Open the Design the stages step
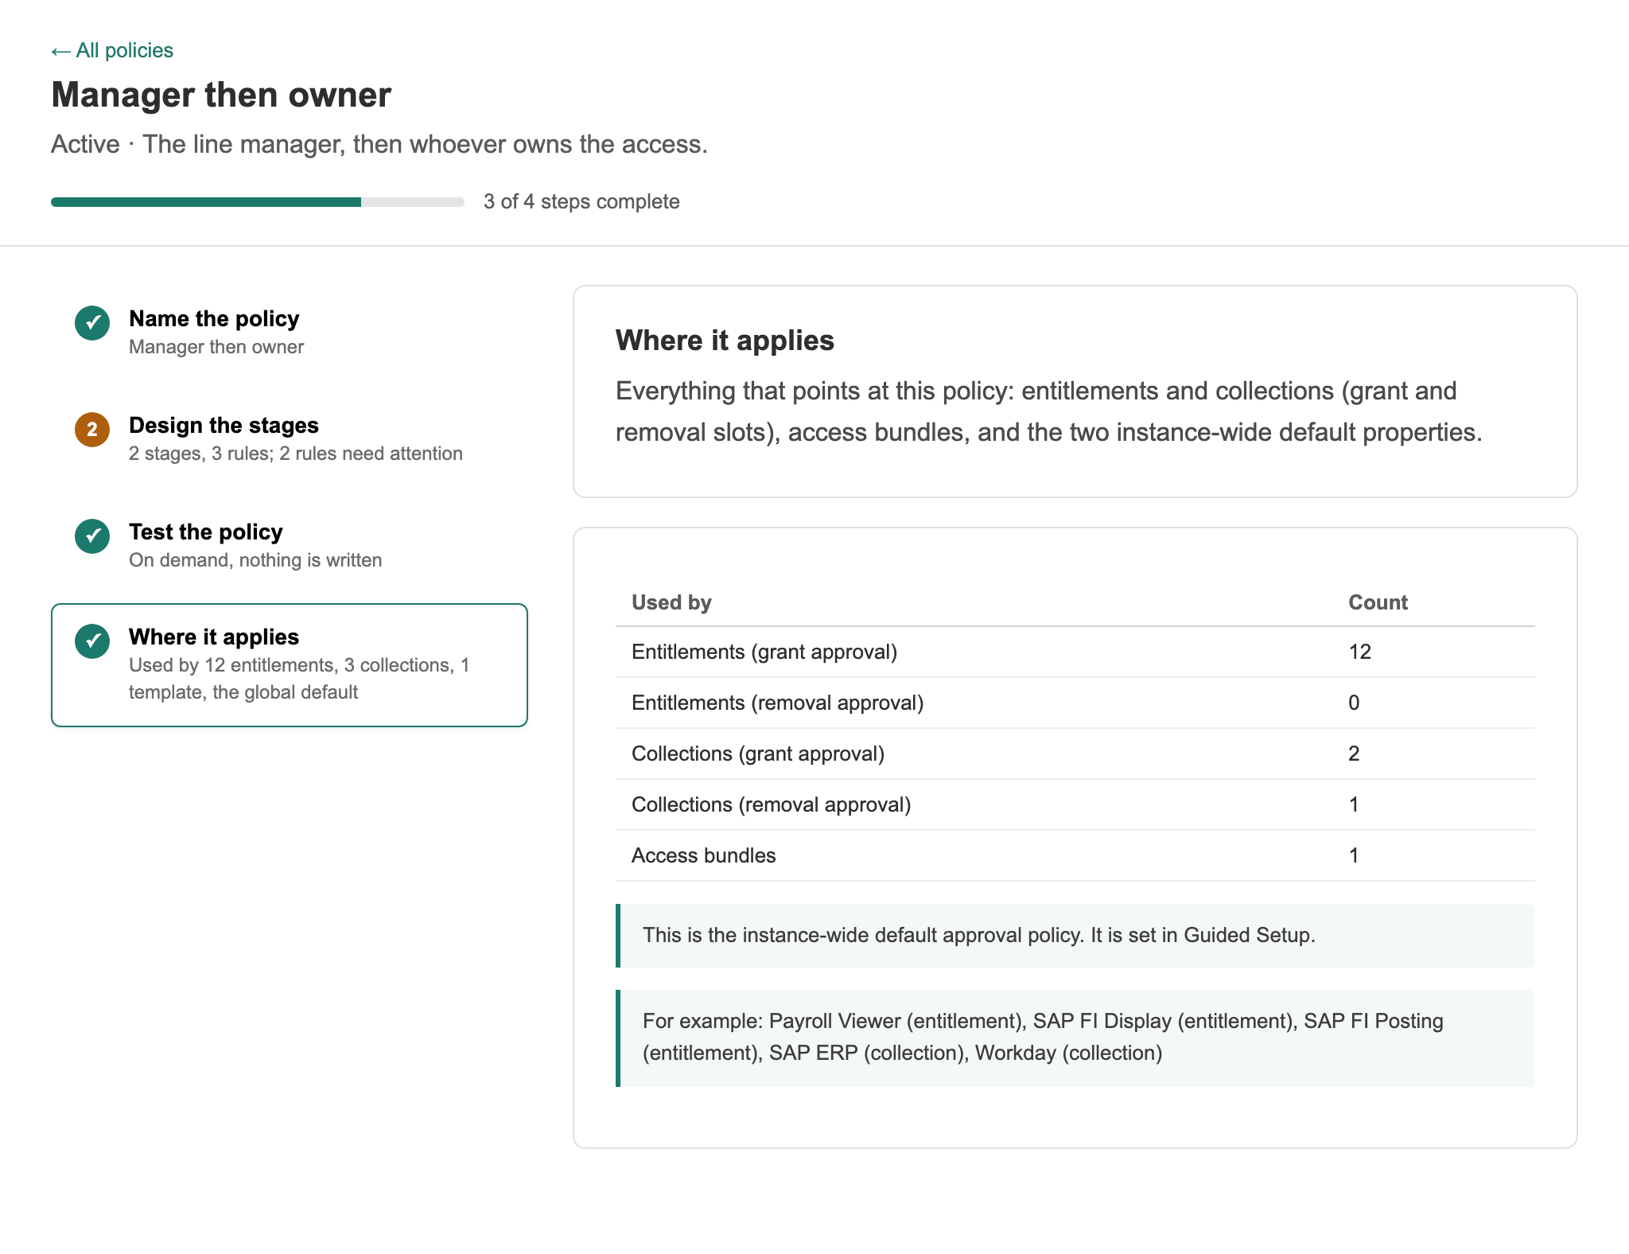This screenshot has width=1629, height=1254. click(290, 438)
